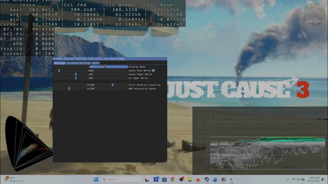
Task: Launch Google Chrome from taskbar
Action: coord(173,179)
